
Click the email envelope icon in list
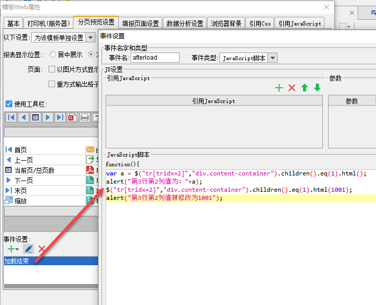(x=90, y=149)
